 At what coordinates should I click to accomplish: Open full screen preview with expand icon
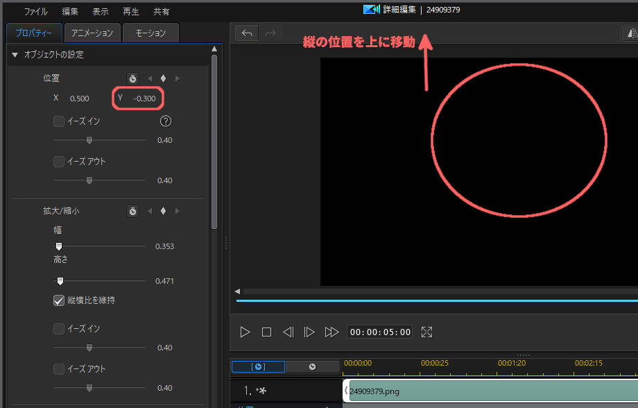pyautogui.click(x=426, y=332)
